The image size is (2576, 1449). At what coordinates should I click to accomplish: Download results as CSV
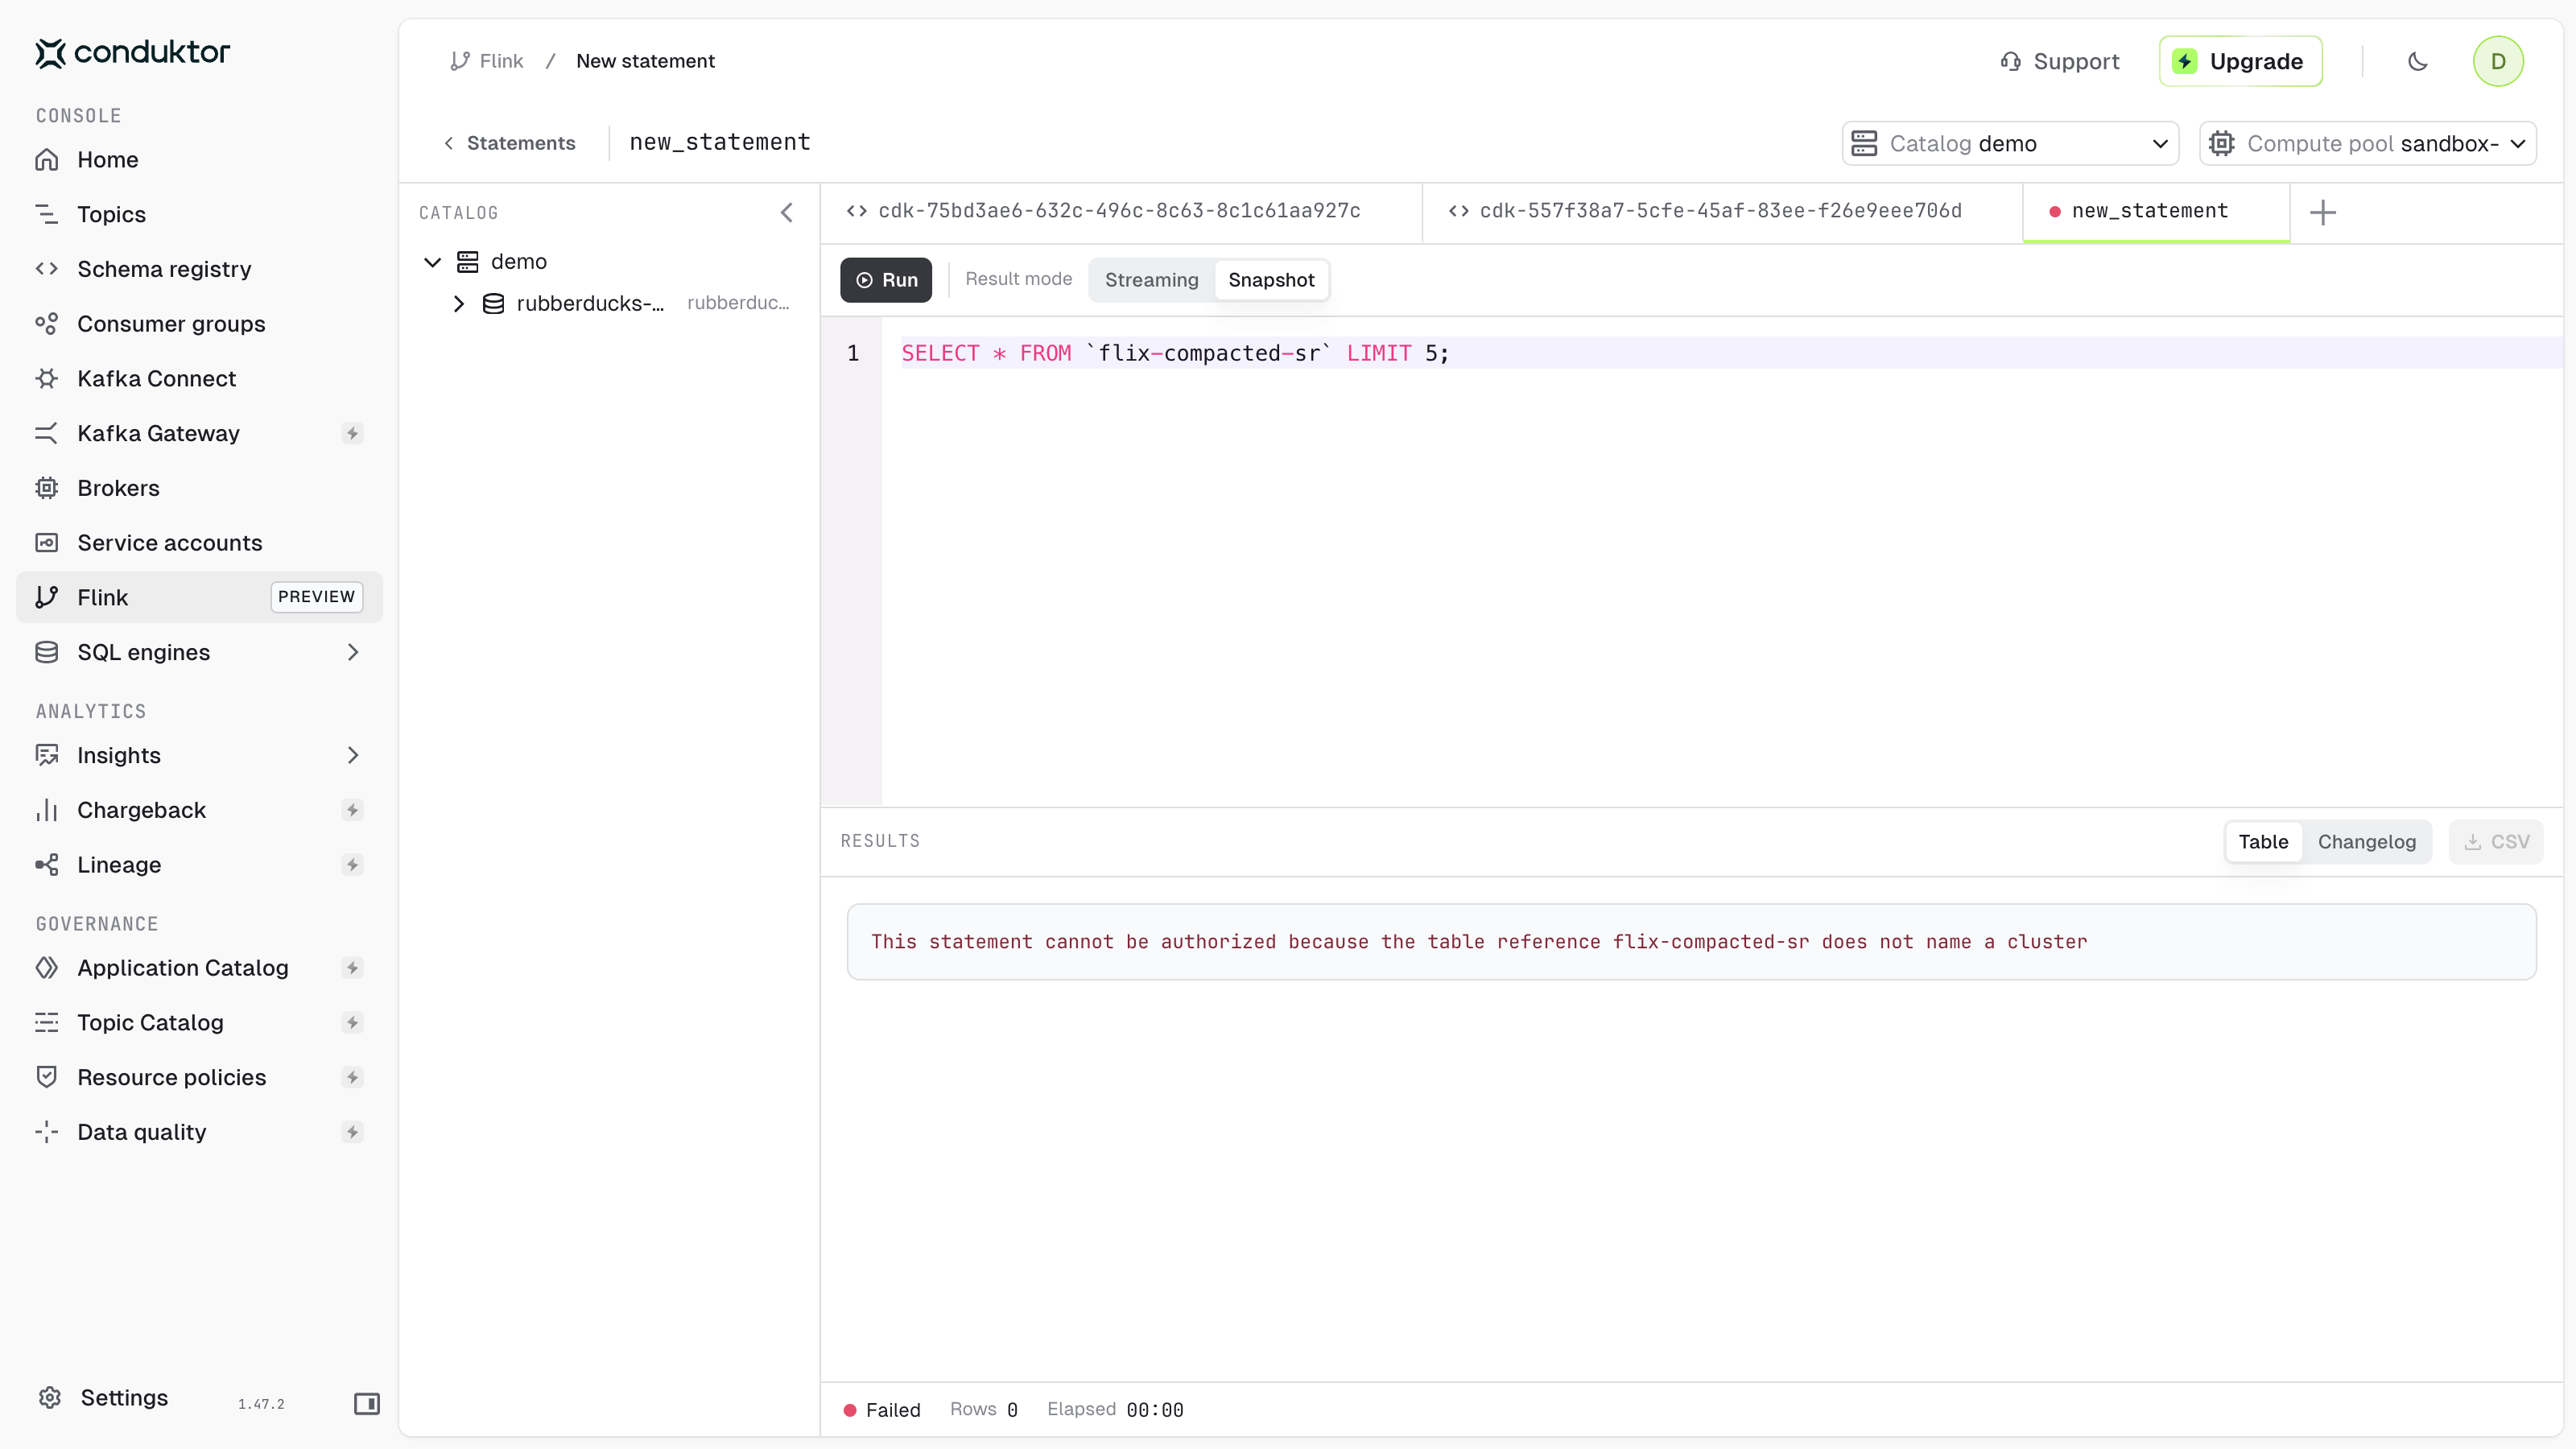pyautogui.click(x=2496, y=842)
